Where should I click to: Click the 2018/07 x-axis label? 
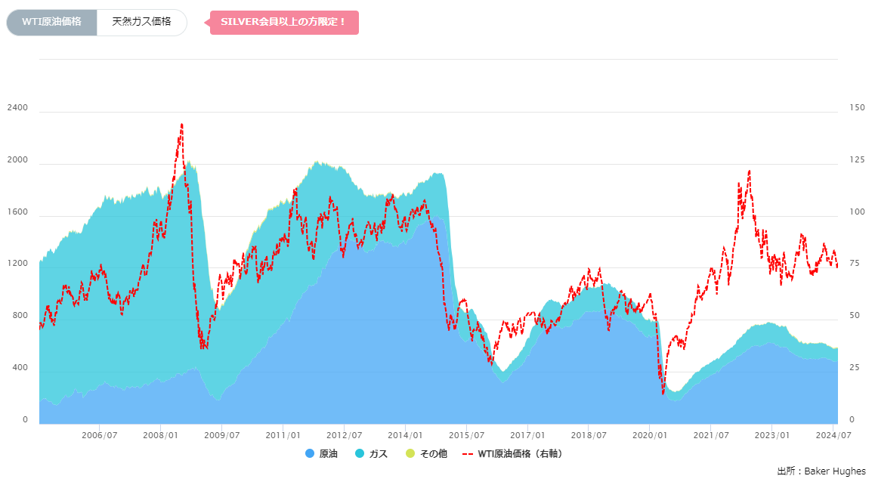[x=589, y=435]
